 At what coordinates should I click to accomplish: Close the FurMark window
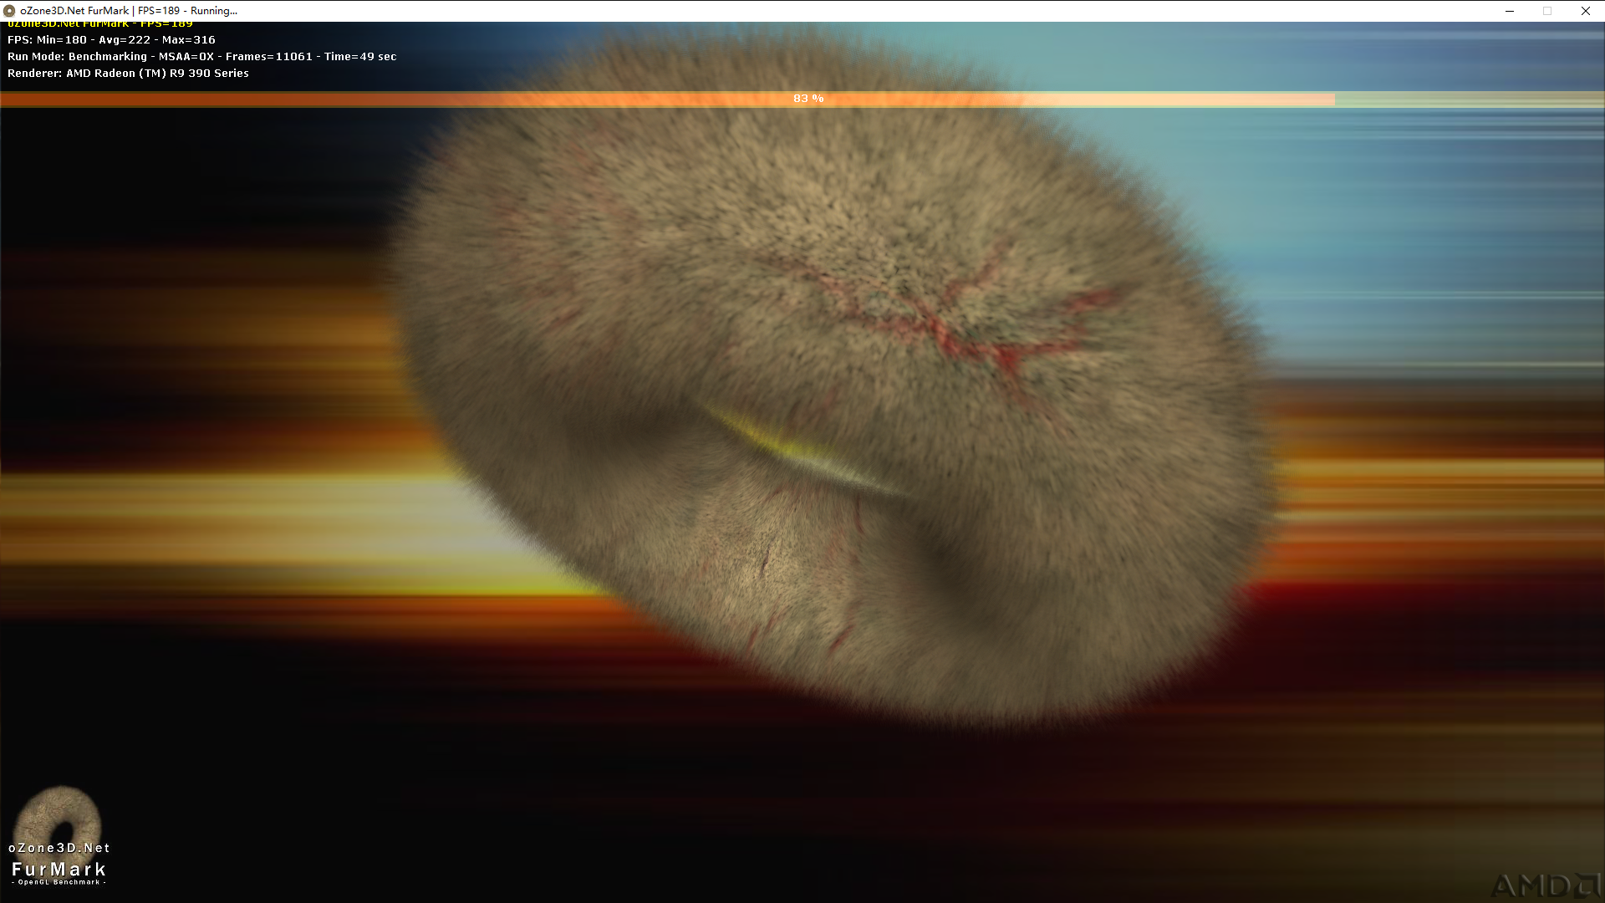coord(1586,11)
